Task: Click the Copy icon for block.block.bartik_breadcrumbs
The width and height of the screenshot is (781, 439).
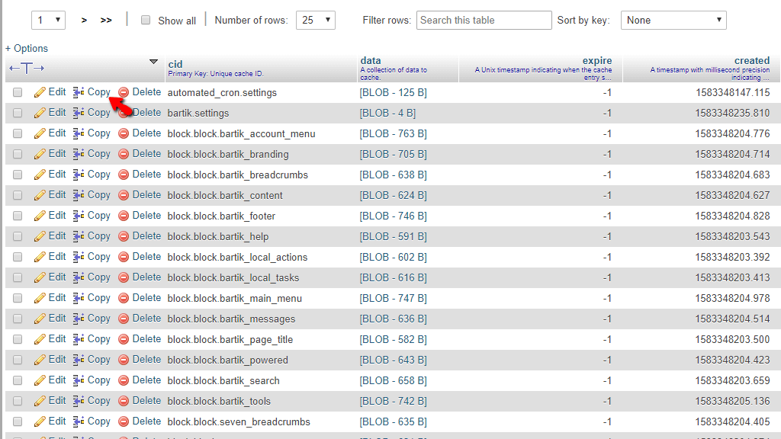Action: coord(79,175)
